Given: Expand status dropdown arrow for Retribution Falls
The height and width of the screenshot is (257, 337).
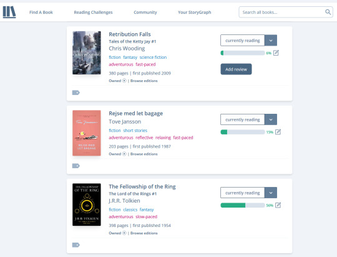Looking at the screenshot, I should pyautogui.click(x=271, y=41).
